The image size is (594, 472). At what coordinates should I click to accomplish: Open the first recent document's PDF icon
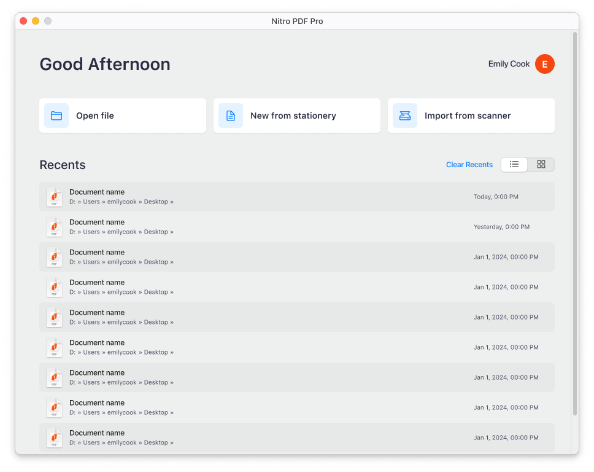(54, 197)
